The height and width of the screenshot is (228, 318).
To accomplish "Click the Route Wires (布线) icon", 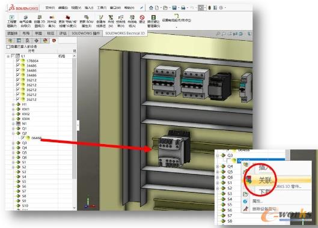I will click(x=111, y=21).
